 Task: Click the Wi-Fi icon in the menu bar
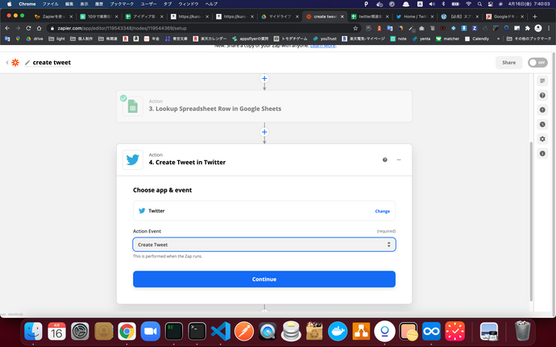pyautogui.click(x=468, y=4)
